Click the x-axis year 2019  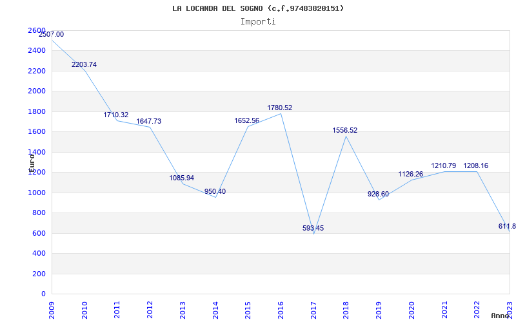[x=379, y=310]
